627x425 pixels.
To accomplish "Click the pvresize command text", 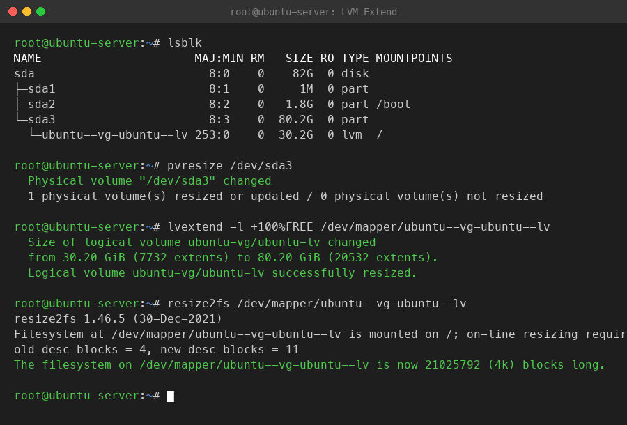I will pyautogui.click(x=230, y=166).
